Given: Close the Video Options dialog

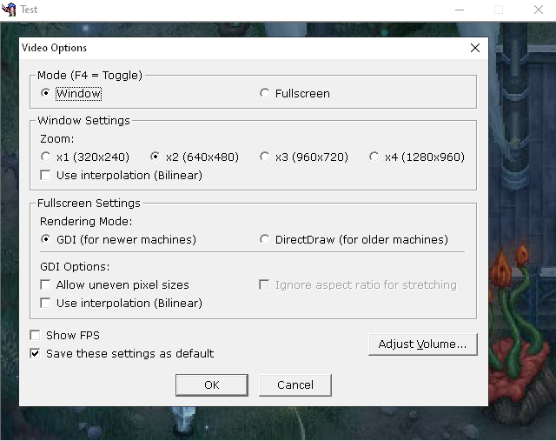Looking at the screenshot, I should (475, 48).
